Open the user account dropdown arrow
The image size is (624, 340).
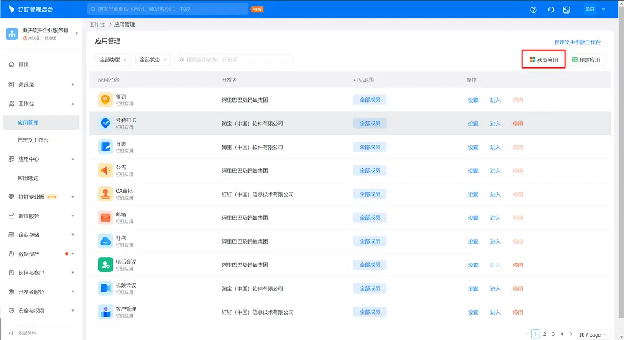(x=604, y=9)
